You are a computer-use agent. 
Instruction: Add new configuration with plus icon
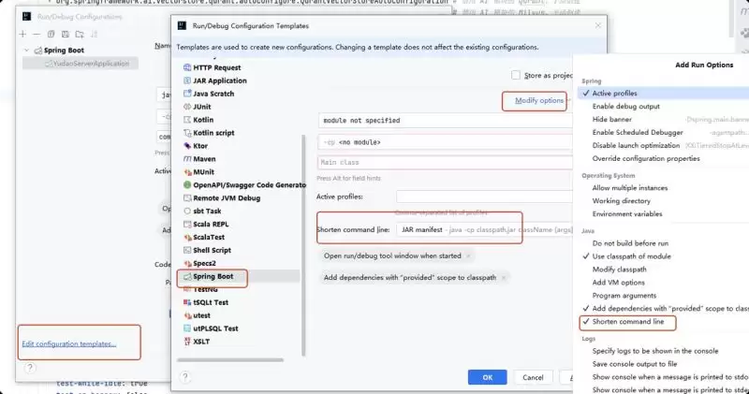pyautogui.click(x=22, y=34)
